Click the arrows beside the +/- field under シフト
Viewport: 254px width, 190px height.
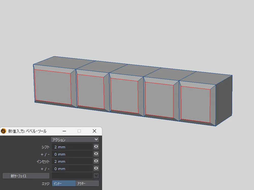click(x=96, y=154)
